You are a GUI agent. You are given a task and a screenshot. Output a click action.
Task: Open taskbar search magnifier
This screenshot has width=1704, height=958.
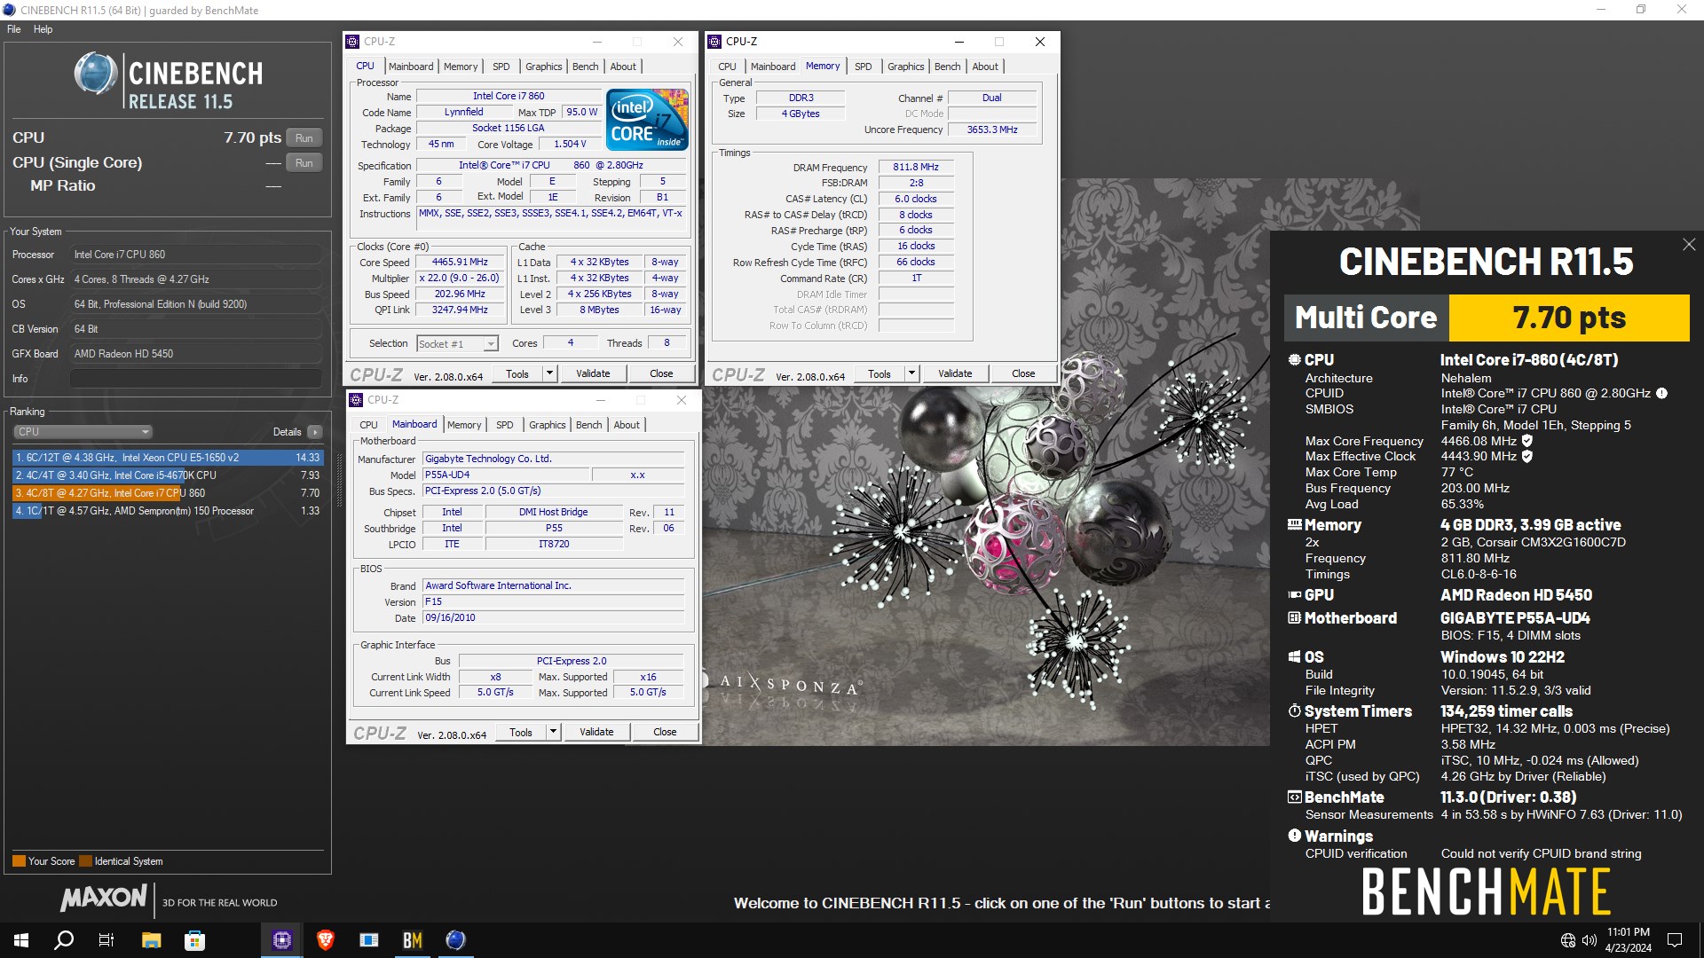tap(64, 940)
